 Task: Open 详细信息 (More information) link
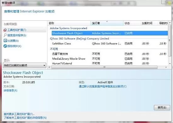tap(10, 91)
